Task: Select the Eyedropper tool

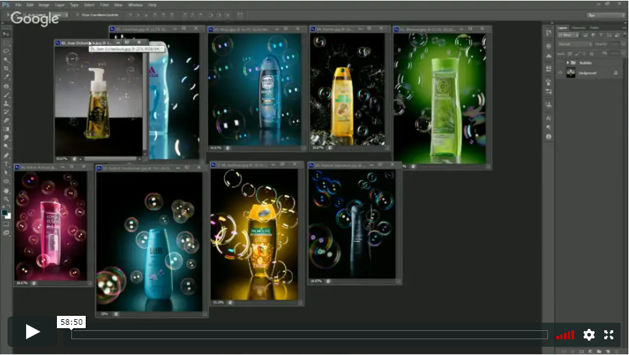Action: tap(6, 77)
